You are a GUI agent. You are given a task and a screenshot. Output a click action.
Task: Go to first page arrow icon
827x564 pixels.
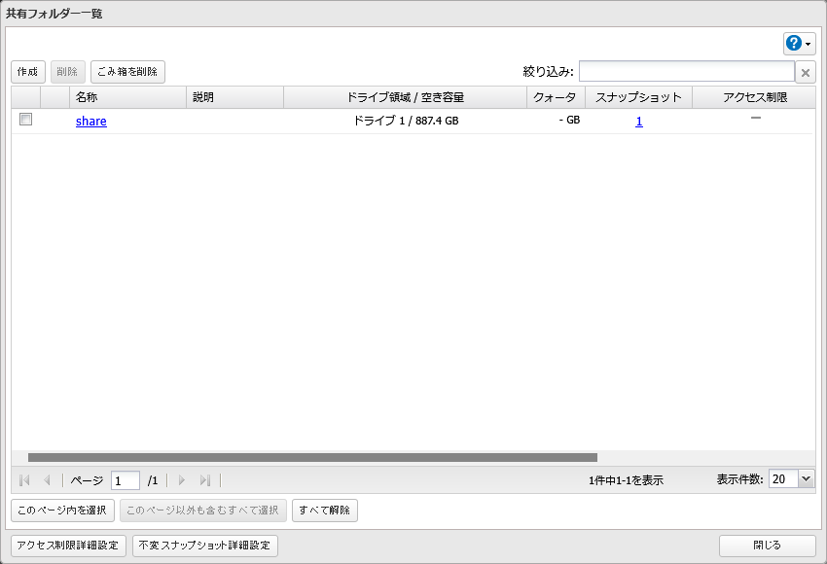click(24, 480)
